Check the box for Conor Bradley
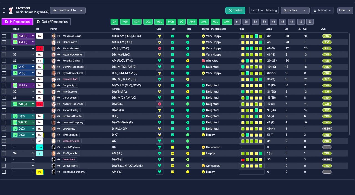Image resolution: width=355 pixels, height=195 pixels. (4, 110)
